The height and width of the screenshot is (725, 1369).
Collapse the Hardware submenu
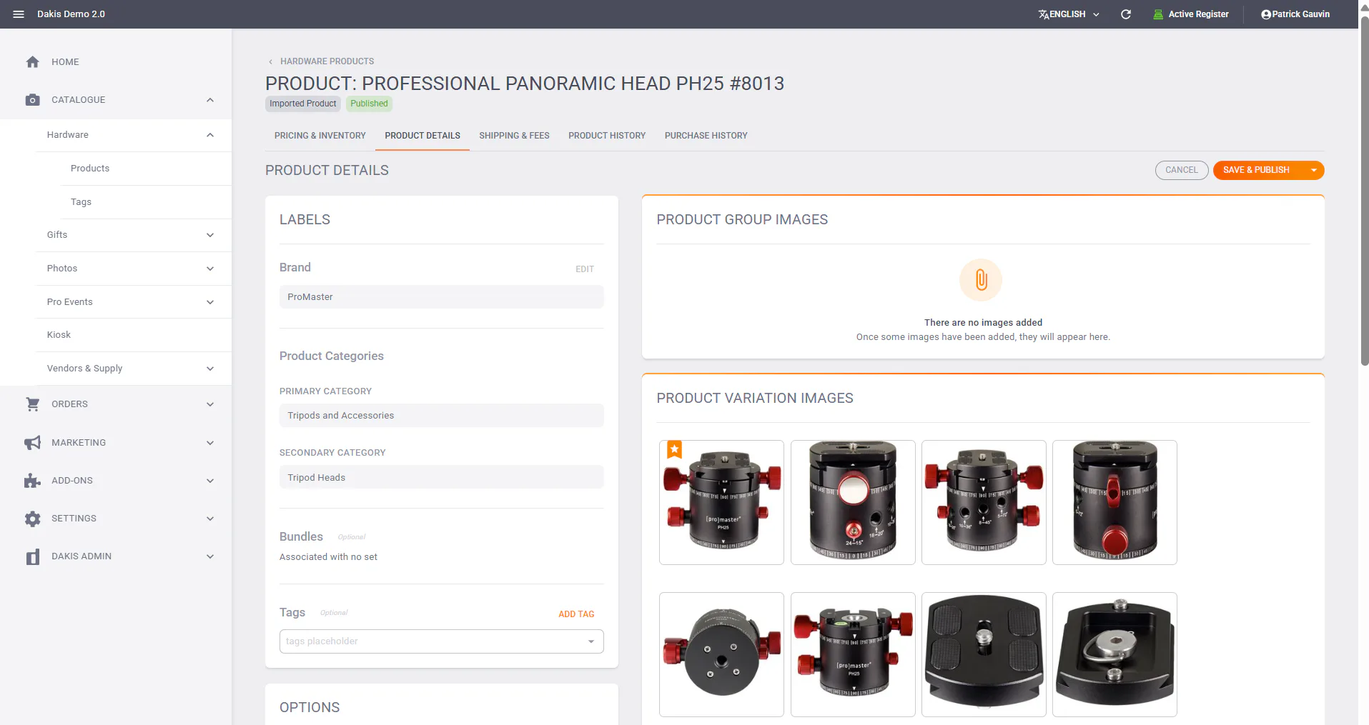(x=210, y=135)
